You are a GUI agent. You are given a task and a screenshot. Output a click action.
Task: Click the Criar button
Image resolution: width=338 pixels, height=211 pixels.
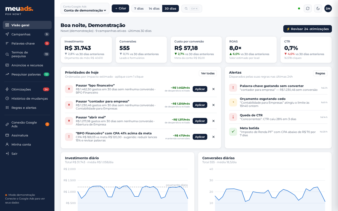120,8
